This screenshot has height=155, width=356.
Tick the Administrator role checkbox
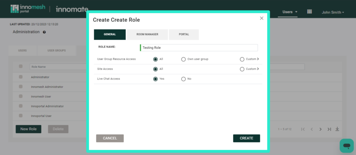[21, 77]
